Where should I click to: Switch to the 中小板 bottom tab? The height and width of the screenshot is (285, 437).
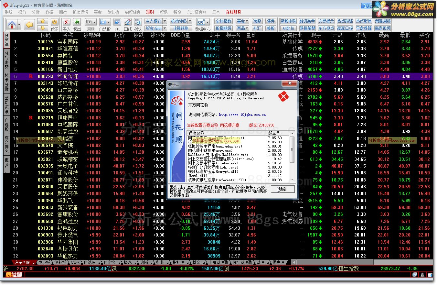pos(44,262)
